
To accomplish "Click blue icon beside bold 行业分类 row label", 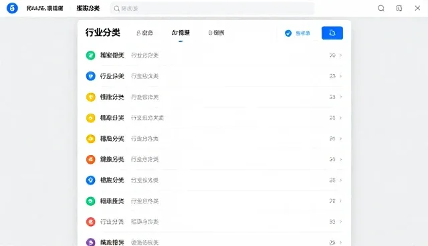I will click(91, 76).
